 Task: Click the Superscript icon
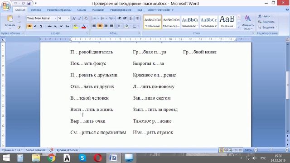pyautogui.click(x=61, y=26)
